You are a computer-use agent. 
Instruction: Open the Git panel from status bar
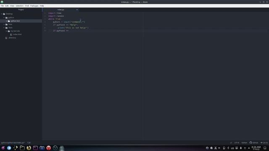(x=264, y=143)
